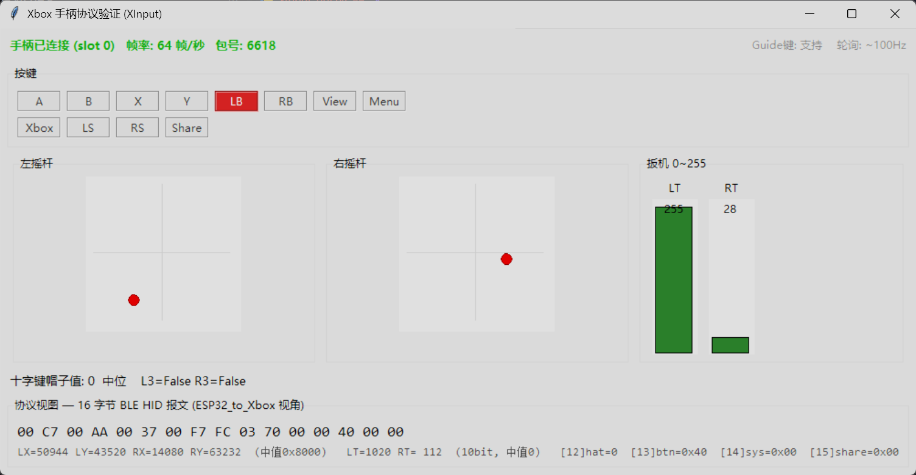Toggle the RB button indicator
The image size is (916, 475).
(x=285, y=101)
